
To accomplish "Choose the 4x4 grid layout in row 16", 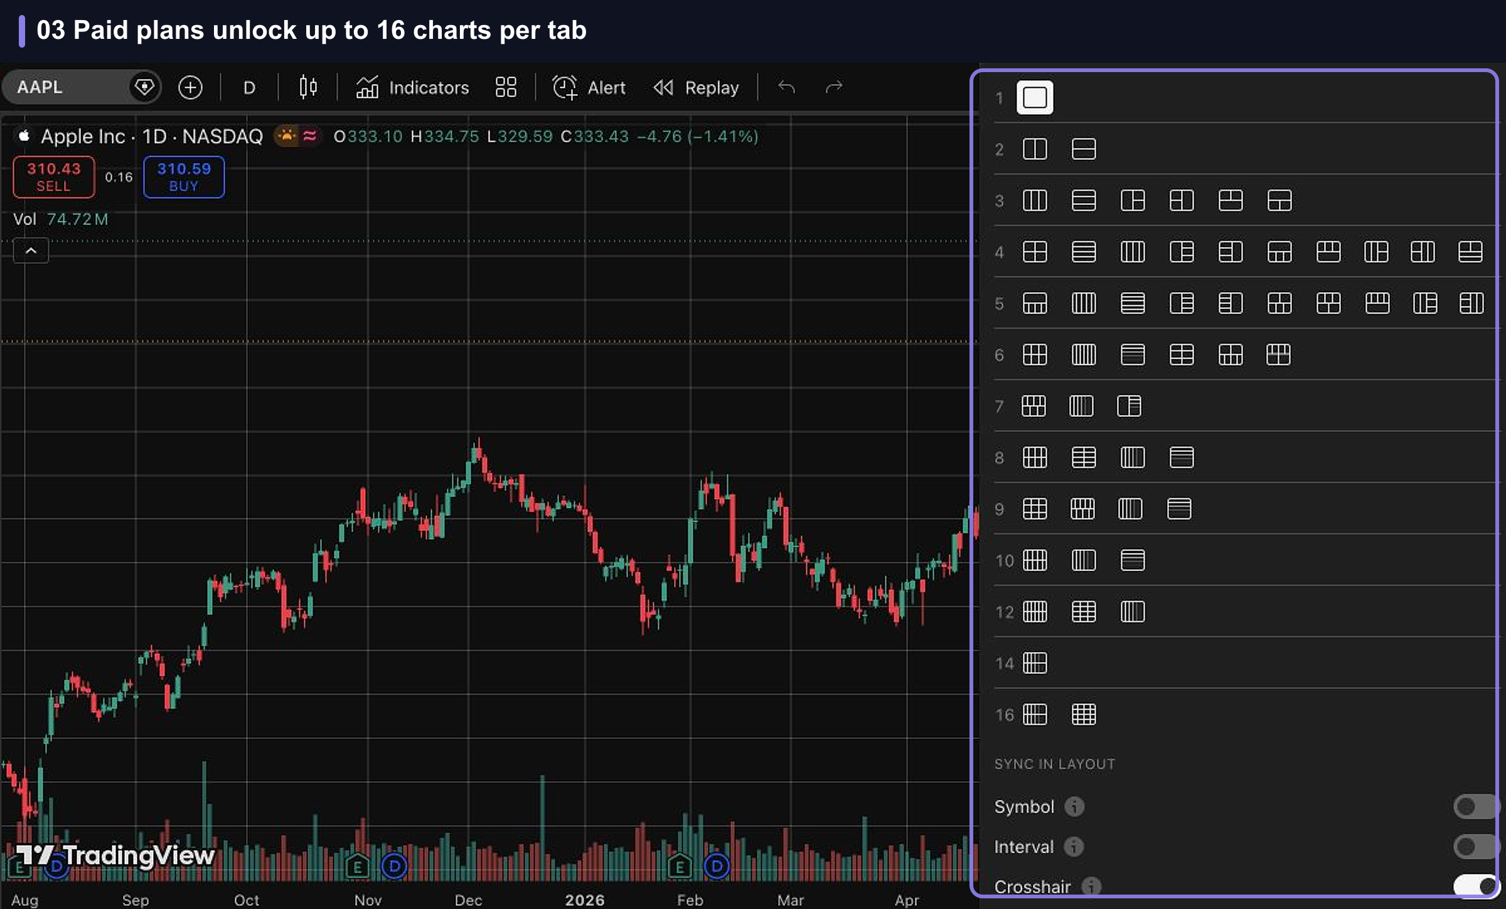I will [x=1084, y=715].
